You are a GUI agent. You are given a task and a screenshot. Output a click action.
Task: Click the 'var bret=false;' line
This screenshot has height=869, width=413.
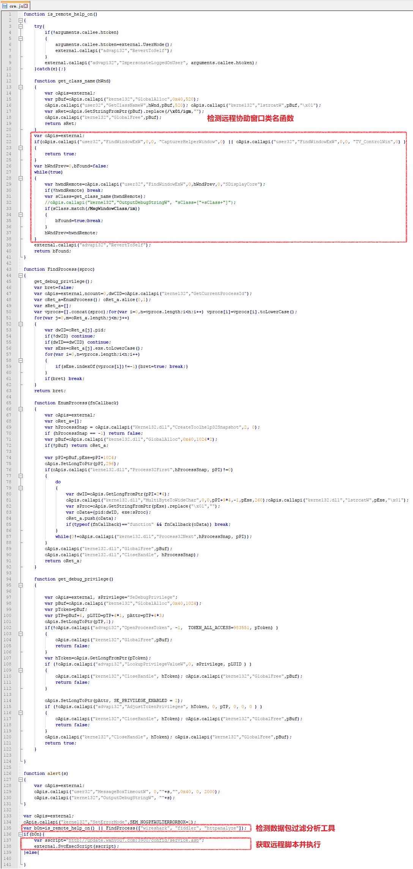pos(54,287)
